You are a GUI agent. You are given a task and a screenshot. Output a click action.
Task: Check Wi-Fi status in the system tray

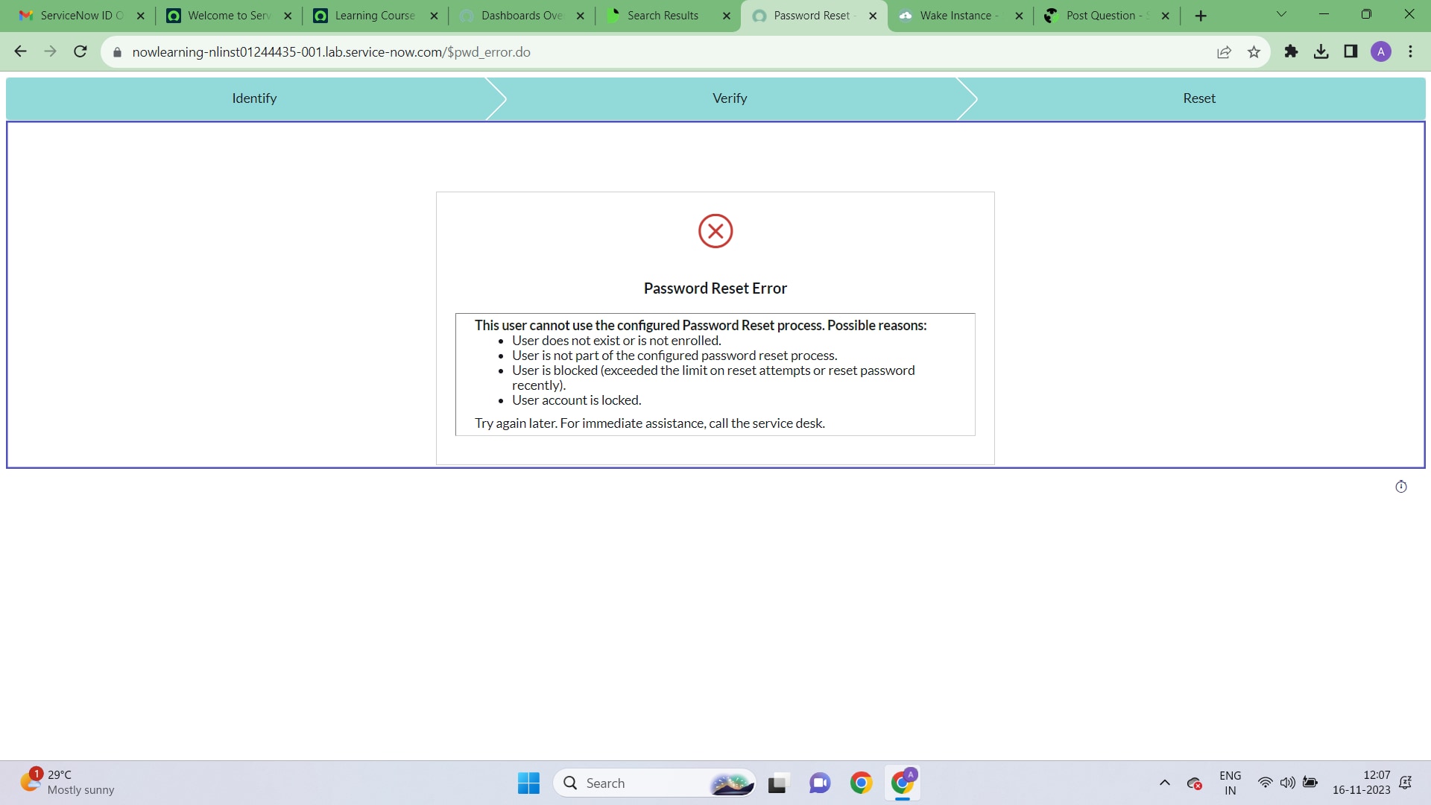coord(1266,783)
